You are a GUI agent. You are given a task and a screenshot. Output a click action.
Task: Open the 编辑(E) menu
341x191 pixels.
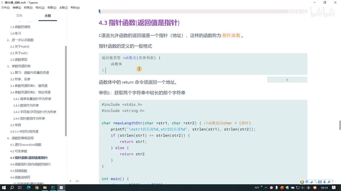click(x=17, y=8)
